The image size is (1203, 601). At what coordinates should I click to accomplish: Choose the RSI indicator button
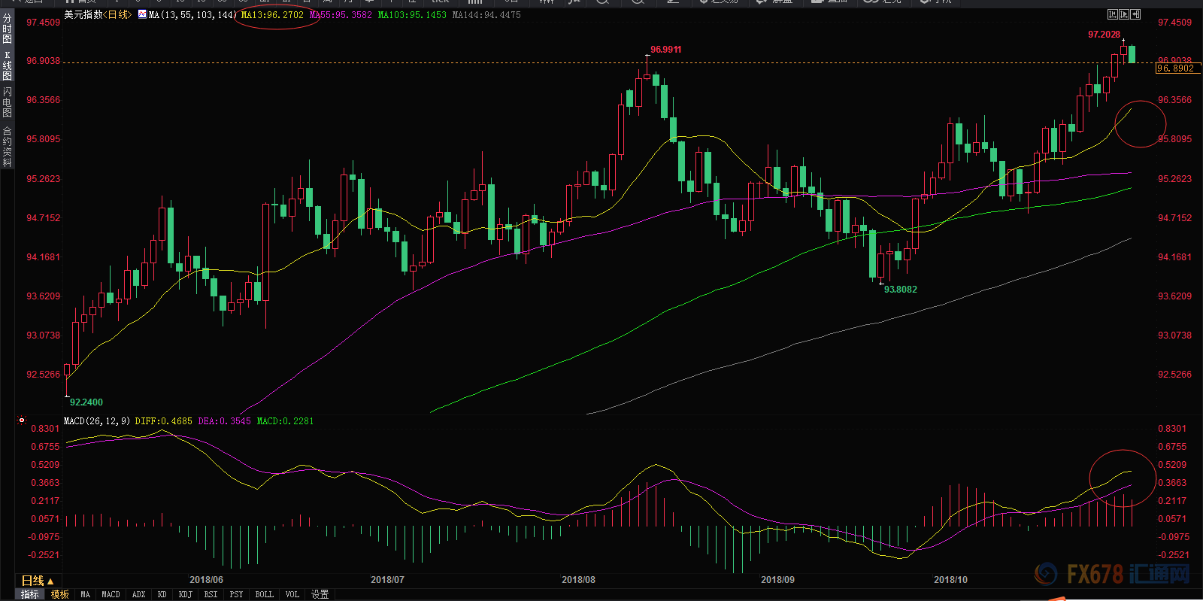click(x=211, y=594)
